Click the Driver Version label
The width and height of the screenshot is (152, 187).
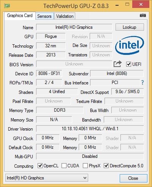[21, 129]
